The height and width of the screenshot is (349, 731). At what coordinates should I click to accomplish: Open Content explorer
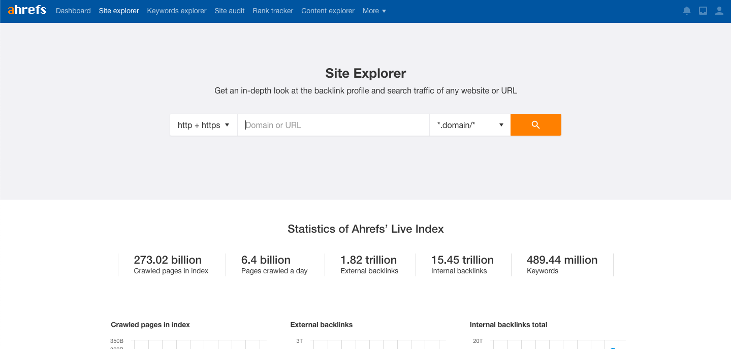click(x=328, y=11)
